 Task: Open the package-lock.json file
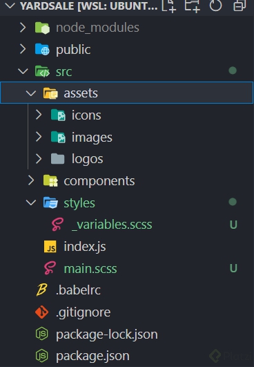pos(107,335)
